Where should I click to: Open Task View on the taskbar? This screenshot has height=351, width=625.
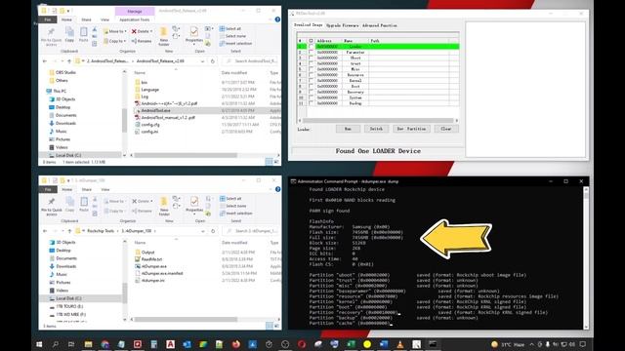click(x=71, y=344)
